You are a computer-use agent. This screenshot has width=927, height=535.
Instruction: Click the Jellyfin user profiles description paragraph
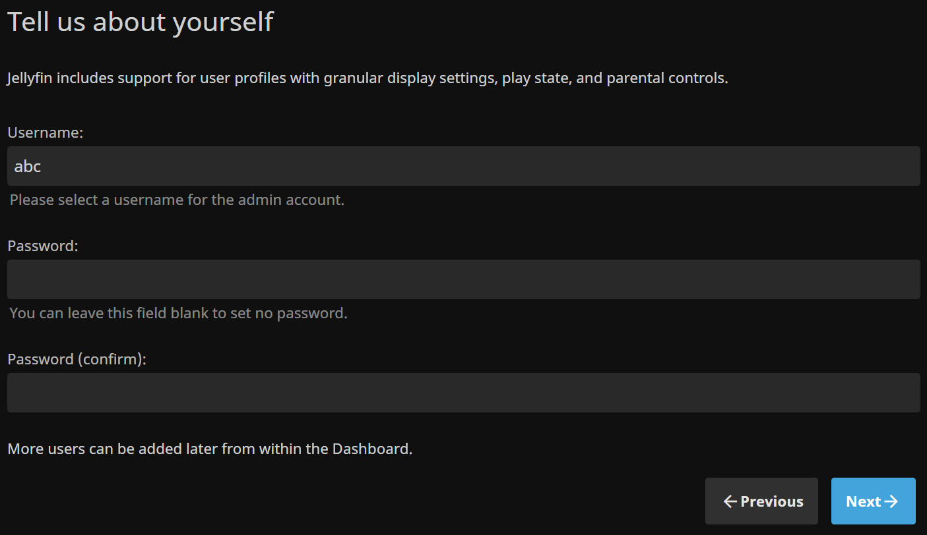point(368,78)
